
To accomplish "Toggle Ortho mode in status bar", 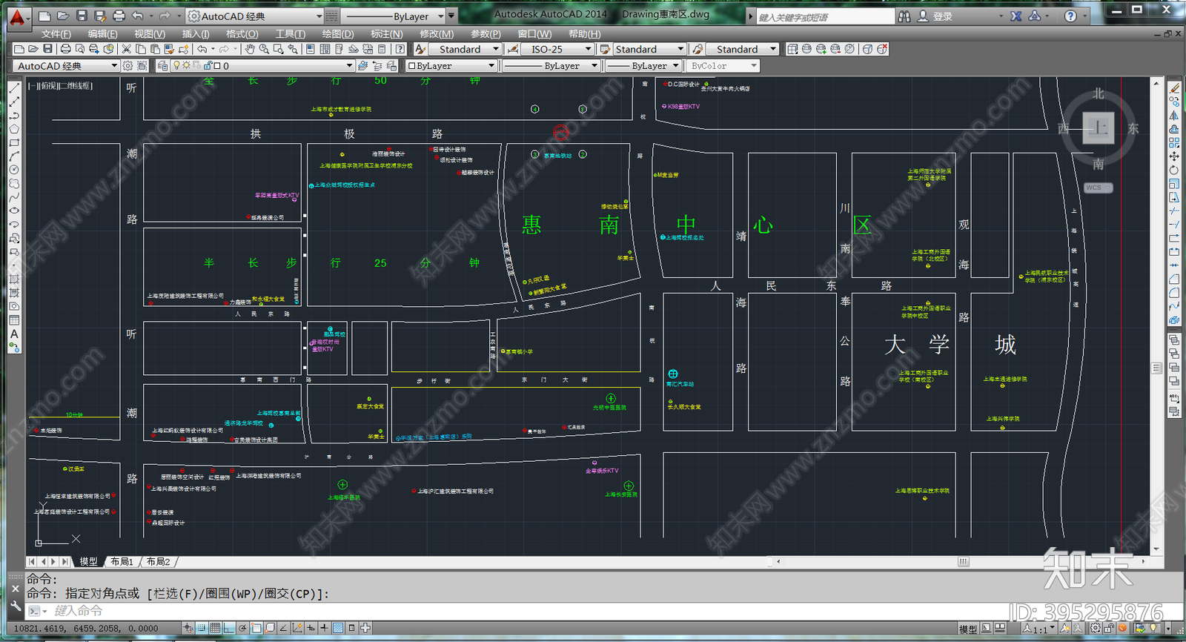I will [229, 628].
